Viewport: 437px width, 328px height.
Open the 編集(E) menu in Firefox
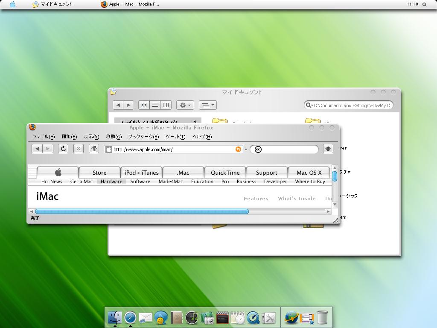(x=69, y=137)
